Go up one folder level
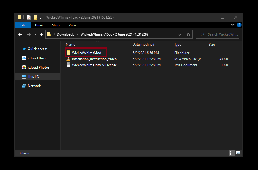The height and width of the screenshot is (170, 258). tap(42, 34)
